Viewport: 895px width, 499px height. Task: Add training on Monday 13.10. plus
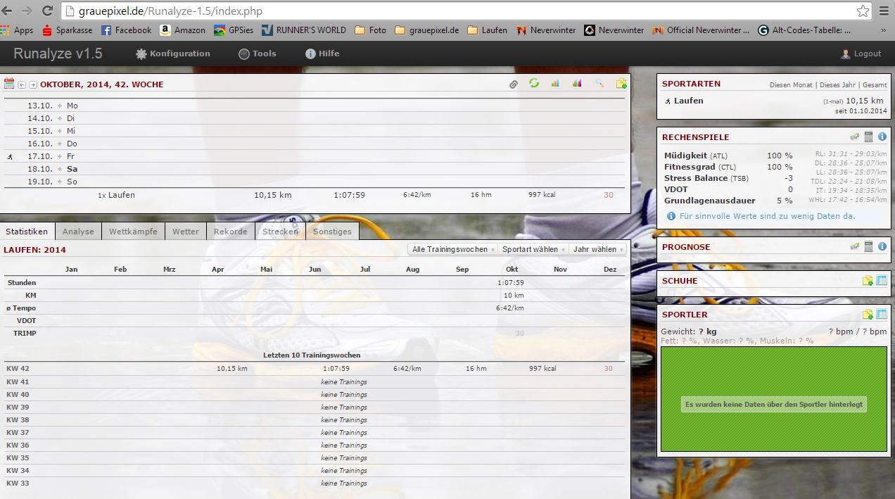coord(60,106)
